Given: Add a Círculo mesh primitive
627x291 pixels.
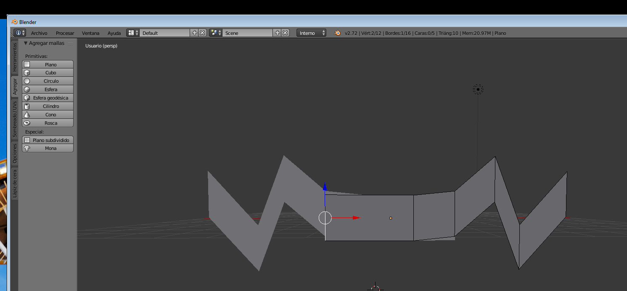Looking at the screenshot, I should [x=48, y=81].
